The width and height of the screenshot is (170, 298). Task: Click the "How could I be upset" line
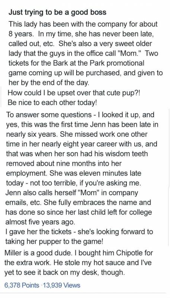click(74, 93)
